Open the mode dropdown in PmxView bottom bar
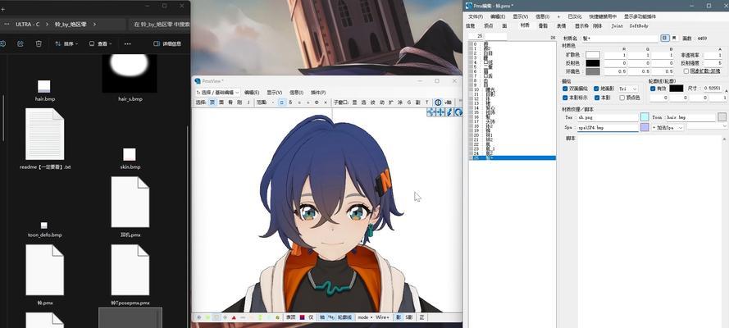This screenshot has height=328, width=729. point(364,318)
